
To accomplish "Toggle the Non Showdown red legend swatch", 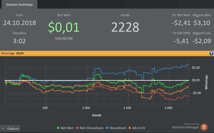I will (x=77, y=128).
